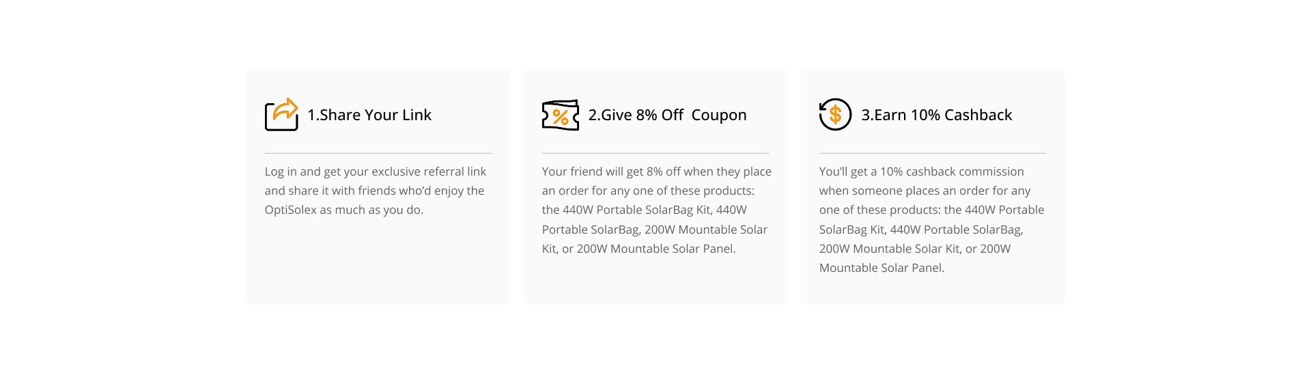Click "an order for any one of these products" line
Screen dimensions: 1311x373
tap(648, 191)
